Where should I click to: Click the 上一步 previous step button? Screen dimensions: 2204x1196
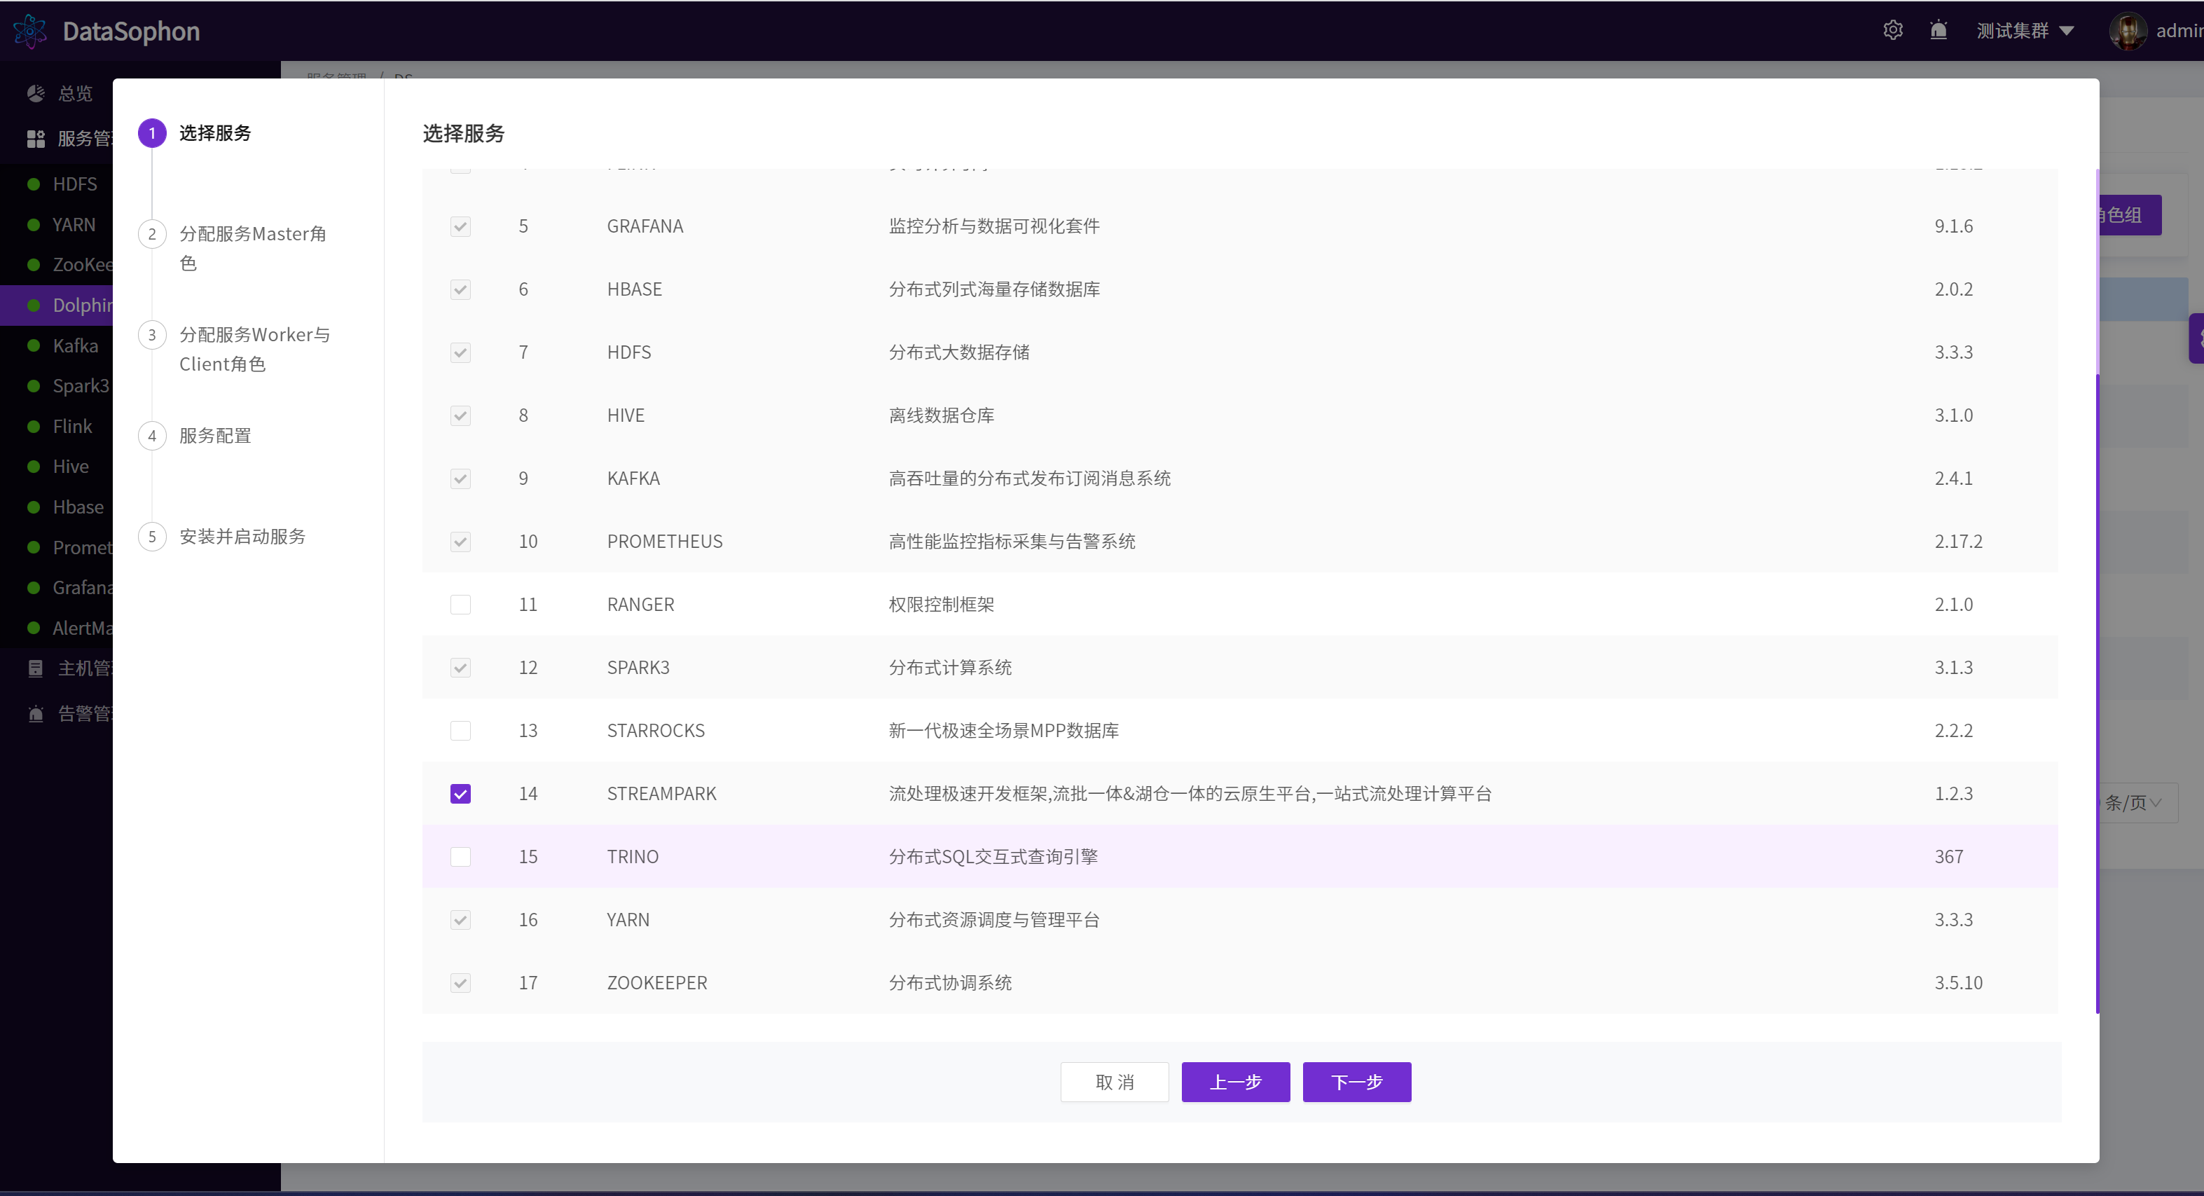click(1236, 1081)
